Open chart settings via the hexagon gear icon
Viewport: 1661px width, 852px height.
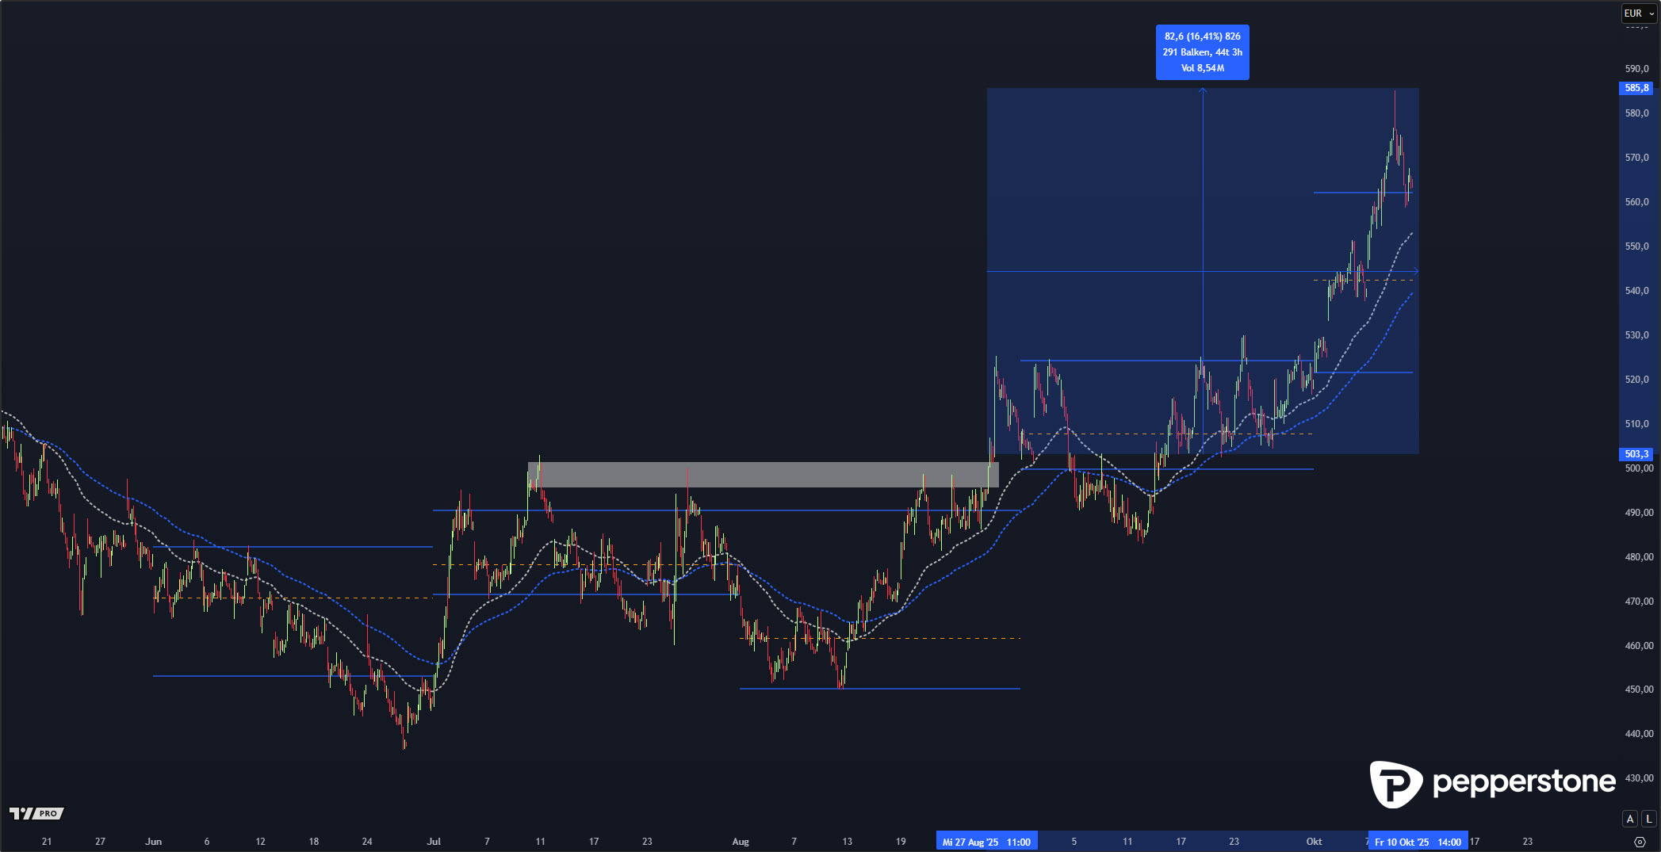click(x=1640, y=842)
